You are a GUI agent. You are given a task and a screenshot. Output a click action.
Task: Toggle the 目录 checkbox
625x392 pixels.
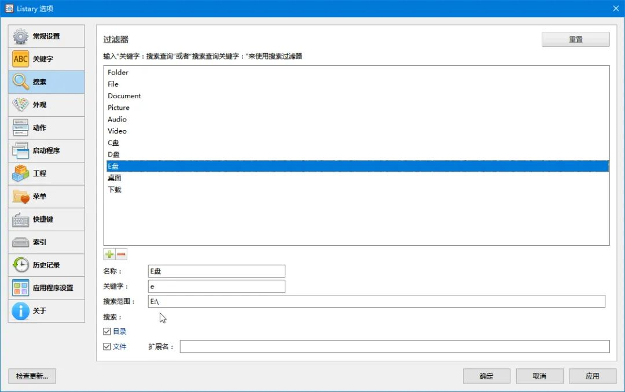pos(107,331)
